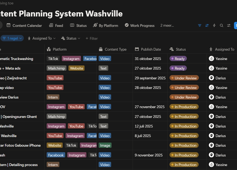Click Content Type column header icon
237x170 pixels.
(x=101, y=49)
